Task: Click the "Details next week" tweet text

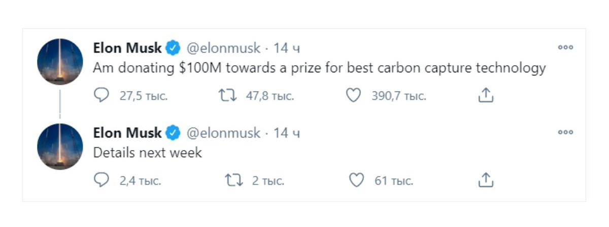Action: (148, 153)
